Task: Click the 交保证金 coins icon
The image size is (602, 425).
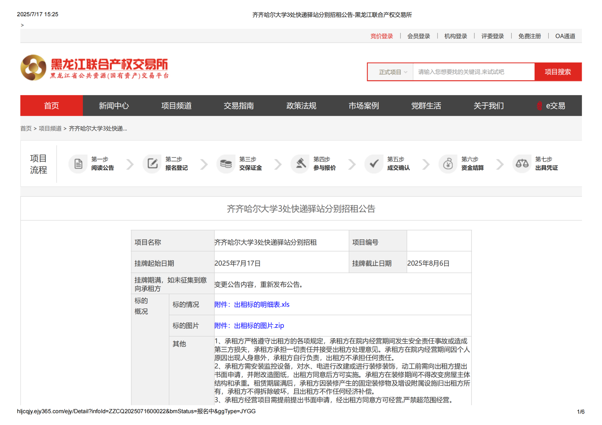Action: 226,164
